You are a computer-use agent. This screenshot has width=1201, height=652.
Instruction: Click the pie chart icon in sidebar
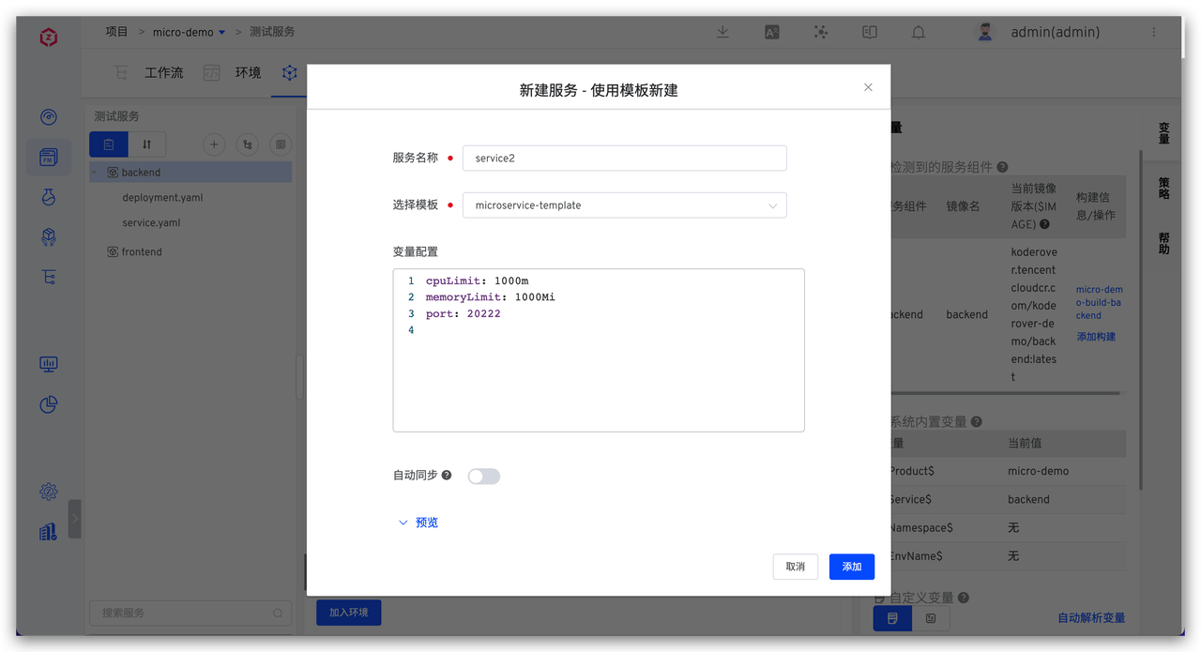point(49,404)
